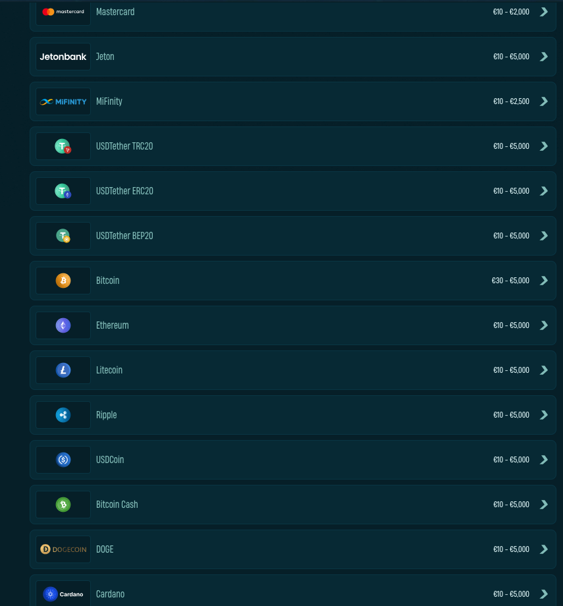
Task: Expand the USDTether ERC20 chevron arrow
Action: pyautogui.click(x=544, y=191)
